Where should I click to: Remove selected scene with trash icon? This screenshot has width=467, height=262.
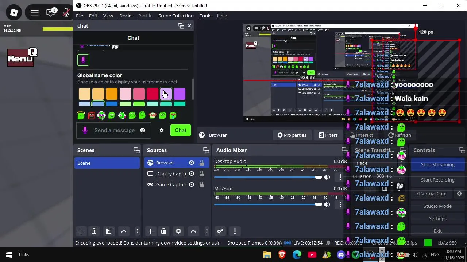94,231
